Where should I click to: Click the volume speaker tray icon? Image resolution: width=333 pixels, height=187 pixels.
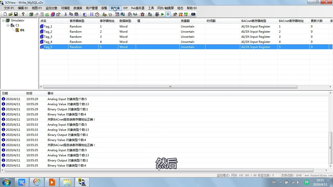coord(298,182)
